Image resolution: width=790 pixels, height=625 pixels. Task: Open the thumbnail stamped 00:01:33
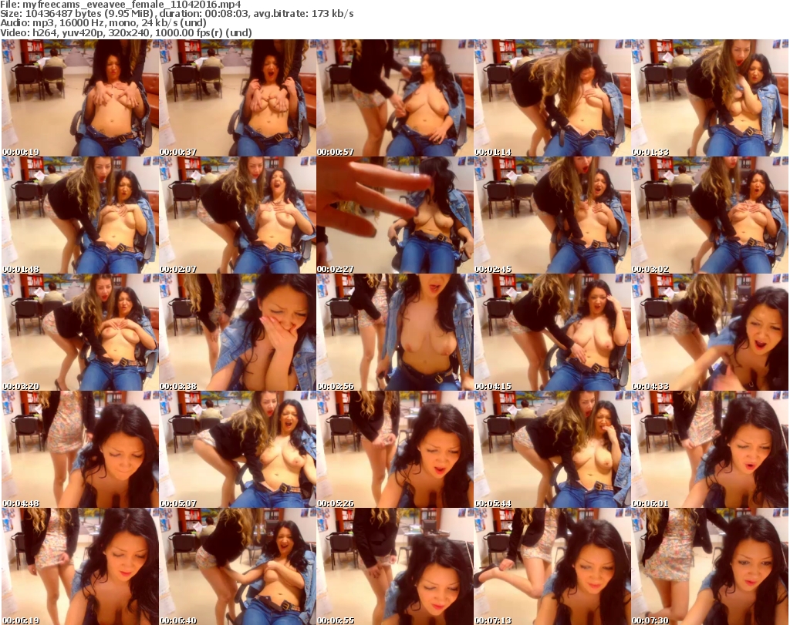[710, 98]
